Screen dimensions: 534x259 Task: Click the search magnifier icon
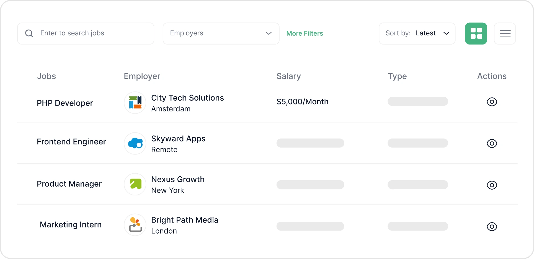29,33
